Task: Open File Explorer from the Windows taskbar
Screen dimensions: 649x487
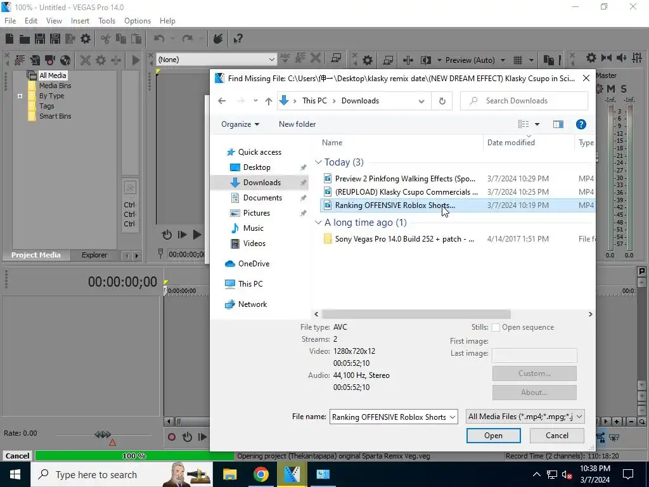Action: 229,474
